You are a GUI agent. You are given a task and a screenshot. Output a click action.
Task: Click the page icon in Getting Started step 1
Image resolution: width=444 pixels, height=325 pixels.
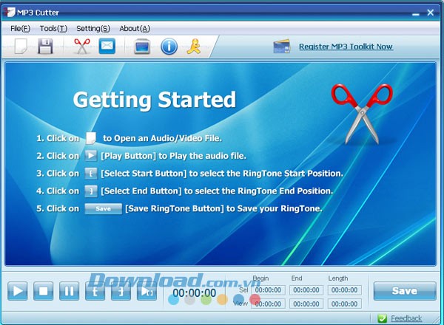click(x=91, y=138)
